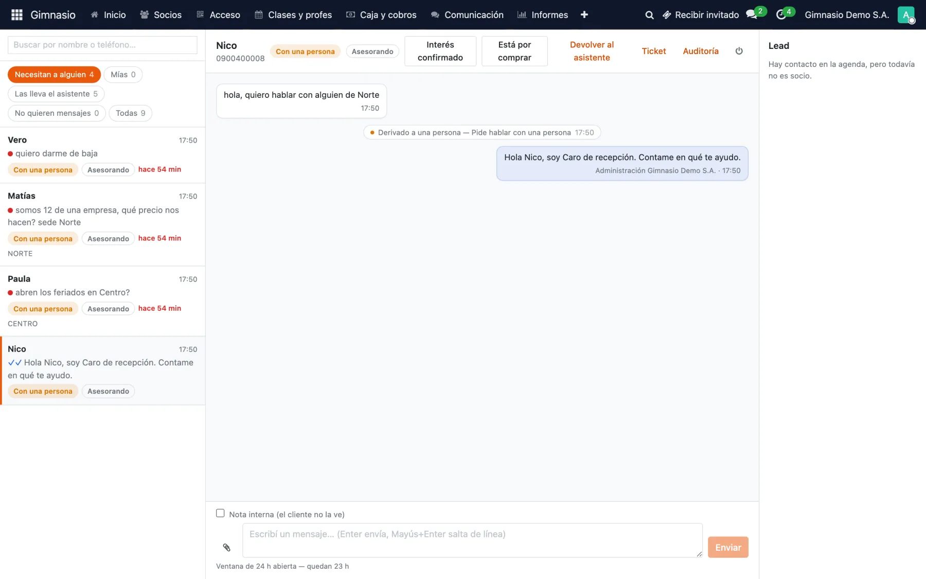The width and height of the screenshot is (926, 579).
Task: Click the user avatar icon
Action: click(x=905, y=14)
